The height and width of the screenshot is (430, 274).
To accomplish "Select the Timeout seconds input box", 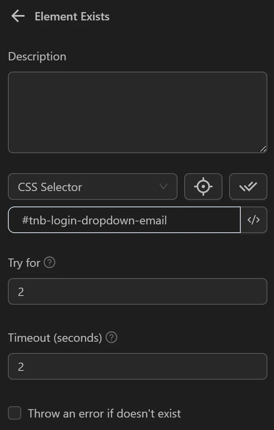I will (137, 366).
